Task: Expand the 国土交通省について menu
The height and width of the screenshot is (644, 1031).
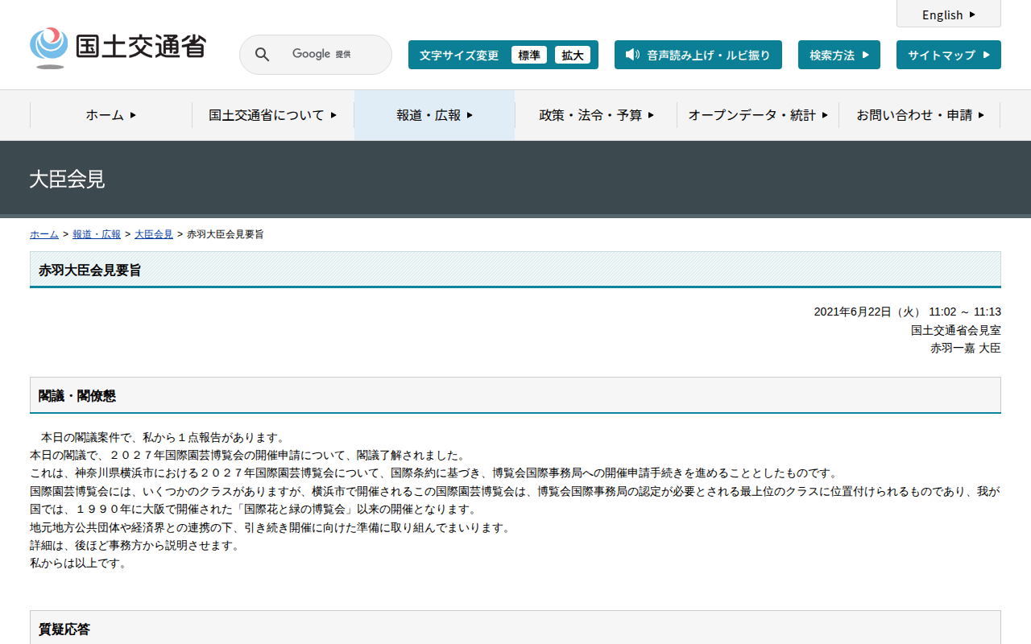Action: tap(273, 115)
